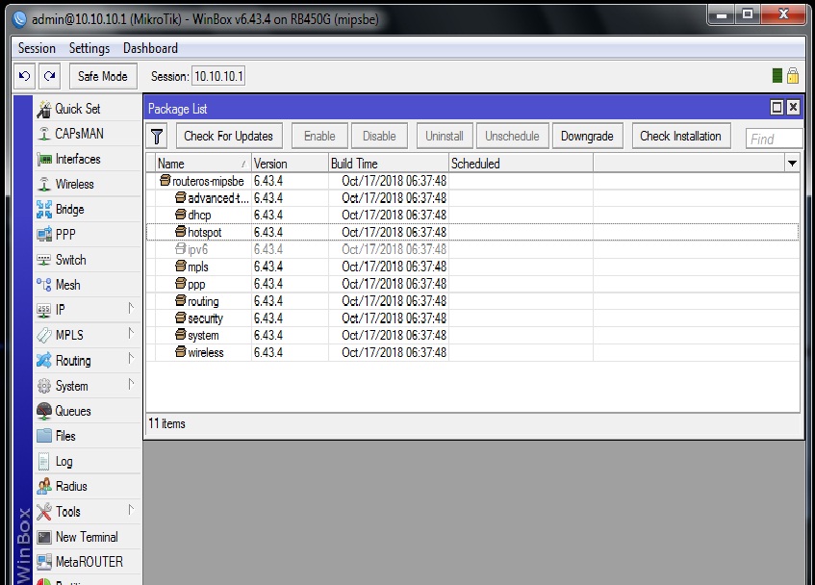Click the Uninstall button
This screenshot has height=585, width=815.
coord(445,136)
